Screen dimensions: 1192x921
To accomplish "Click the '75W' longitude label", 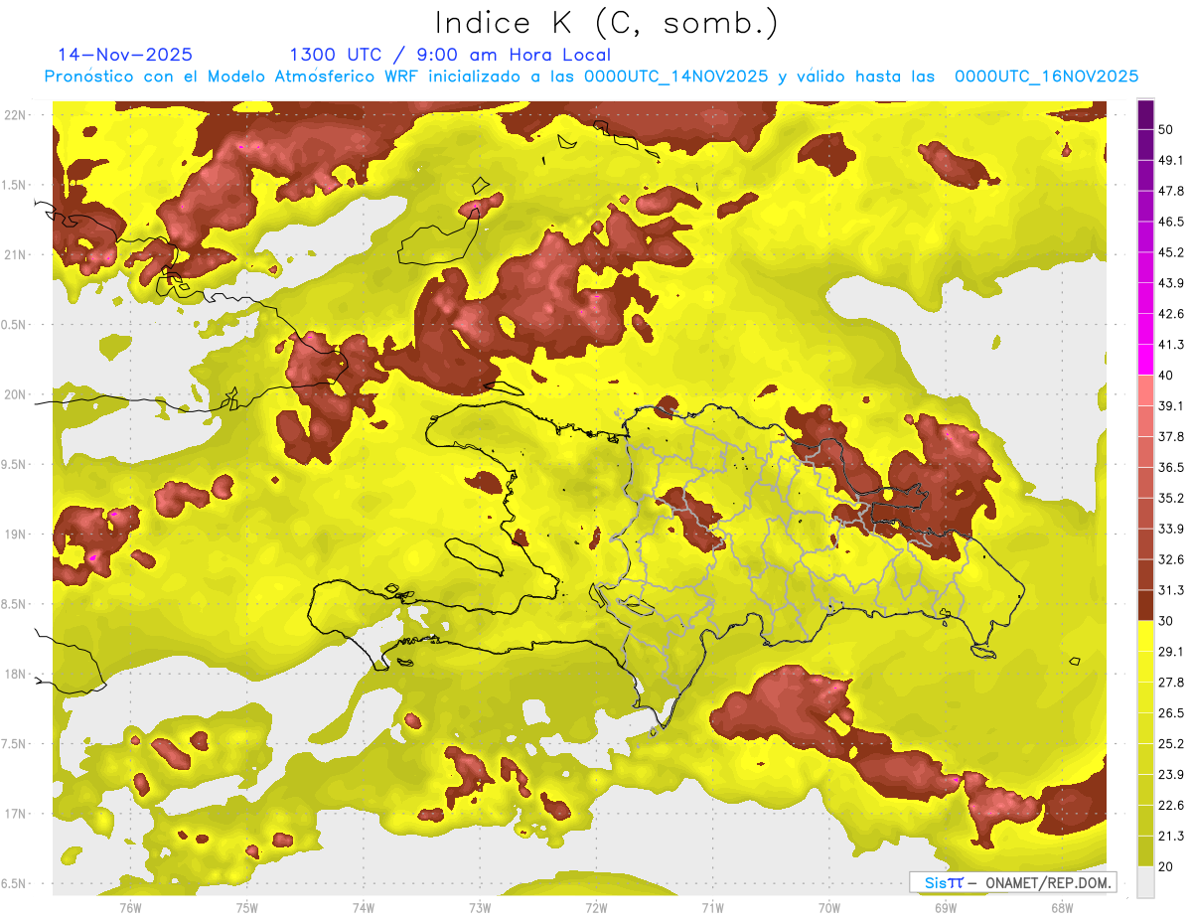I will point(246,907).
